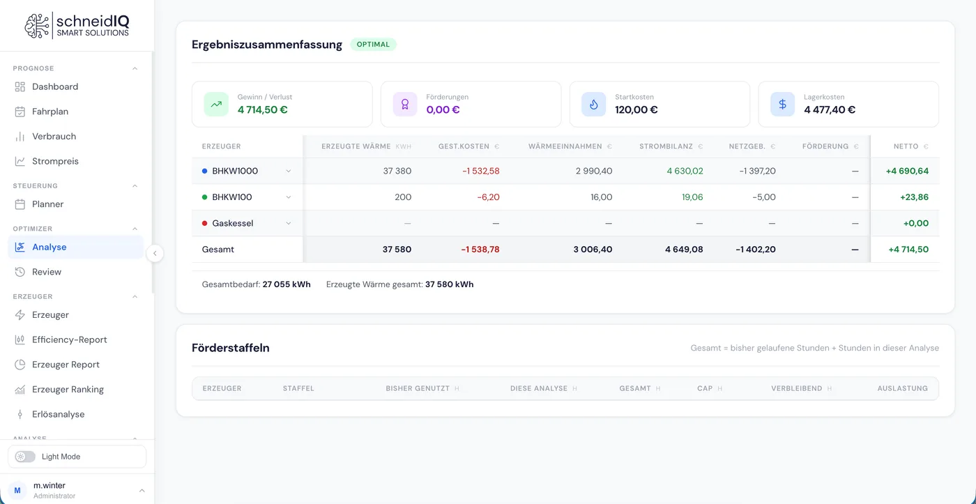Collapse the sidebar with arrow button
This screenshot has height=504, width=976.
tap(155, 254)
